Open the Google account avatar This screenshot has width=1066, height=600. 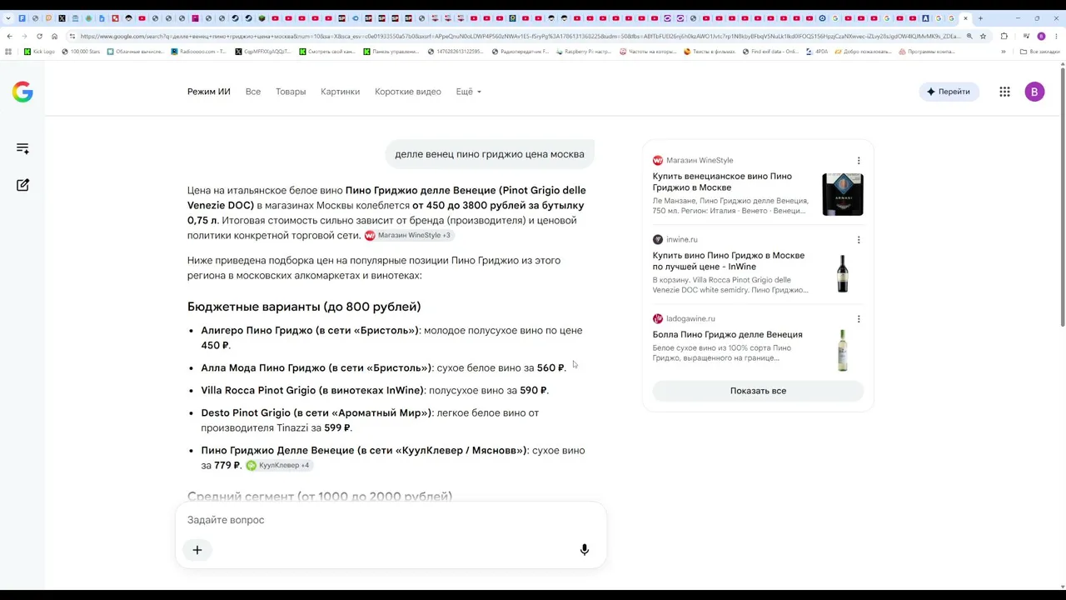pos(1034,92)
